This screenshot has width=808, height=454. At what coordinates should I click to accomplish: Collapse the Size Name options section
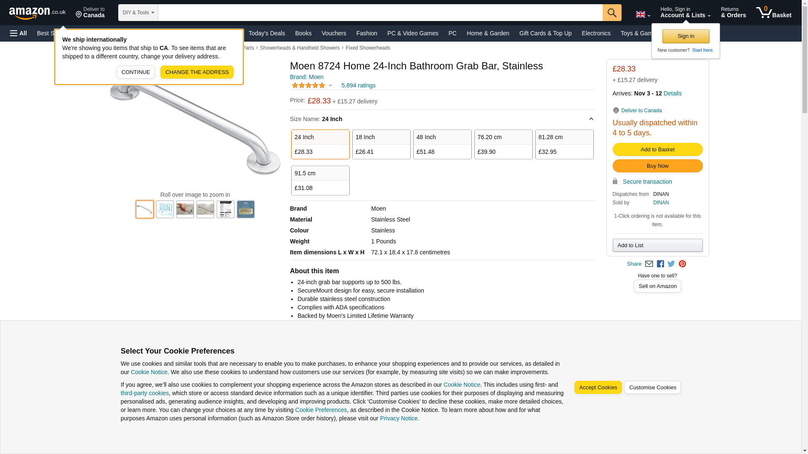pos(591,119)
